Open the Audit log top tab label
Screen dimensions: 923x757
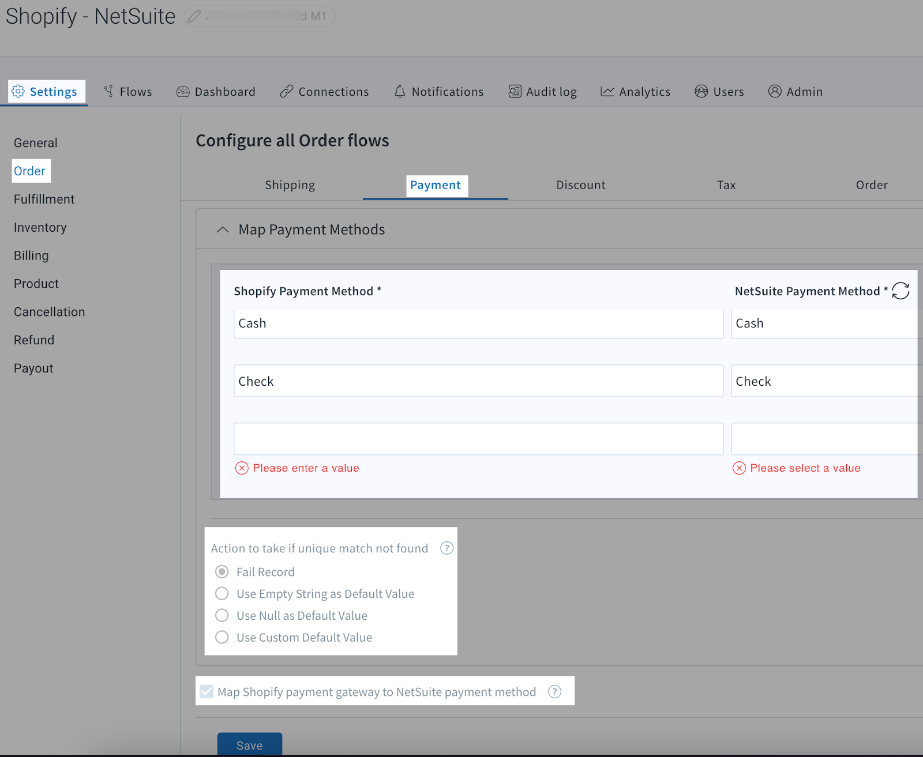(x=551, y=92)
